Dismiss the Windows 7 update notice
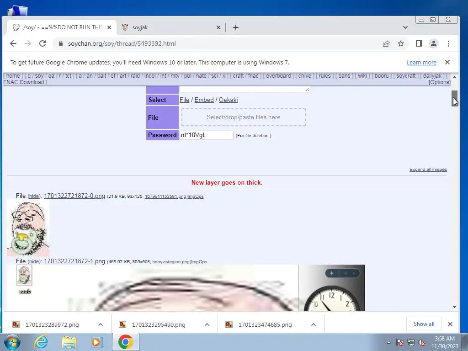This screenshot has height=351, width=468. (x=447, y=62)
